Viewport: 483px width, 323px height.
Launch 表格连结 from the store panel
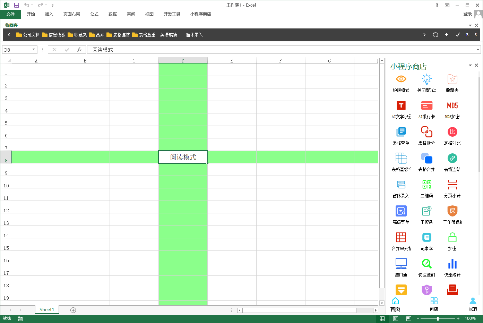coord(452,162)
